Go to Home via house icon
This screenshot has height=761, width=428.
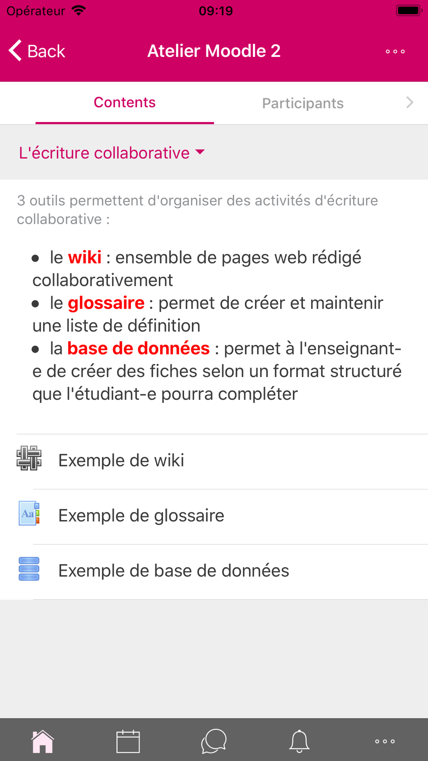coord(43,741)
